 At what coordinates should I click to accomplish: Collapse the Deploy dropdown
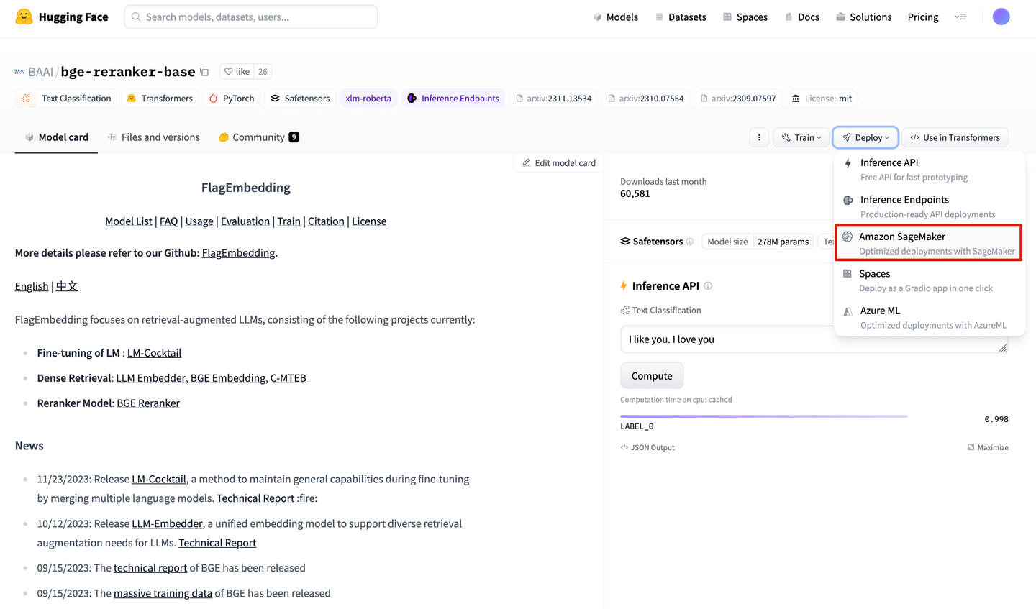click(865, 137)
